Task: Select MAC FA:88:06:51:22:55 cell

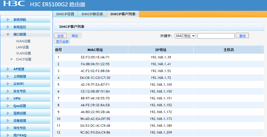Action: (95, 64)
